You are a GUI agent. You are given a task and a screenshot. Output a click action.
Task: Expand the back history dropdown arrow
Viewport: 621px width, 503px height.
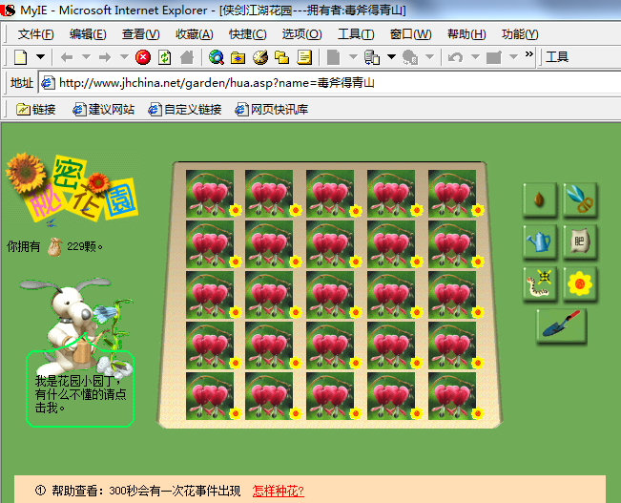[86, 57]
